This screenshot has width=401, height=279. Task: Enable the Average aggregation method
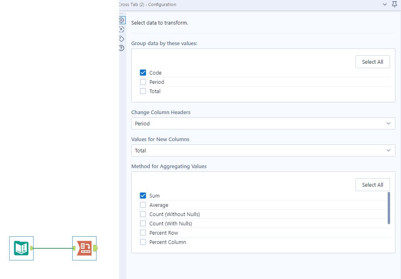pos(143,205)
